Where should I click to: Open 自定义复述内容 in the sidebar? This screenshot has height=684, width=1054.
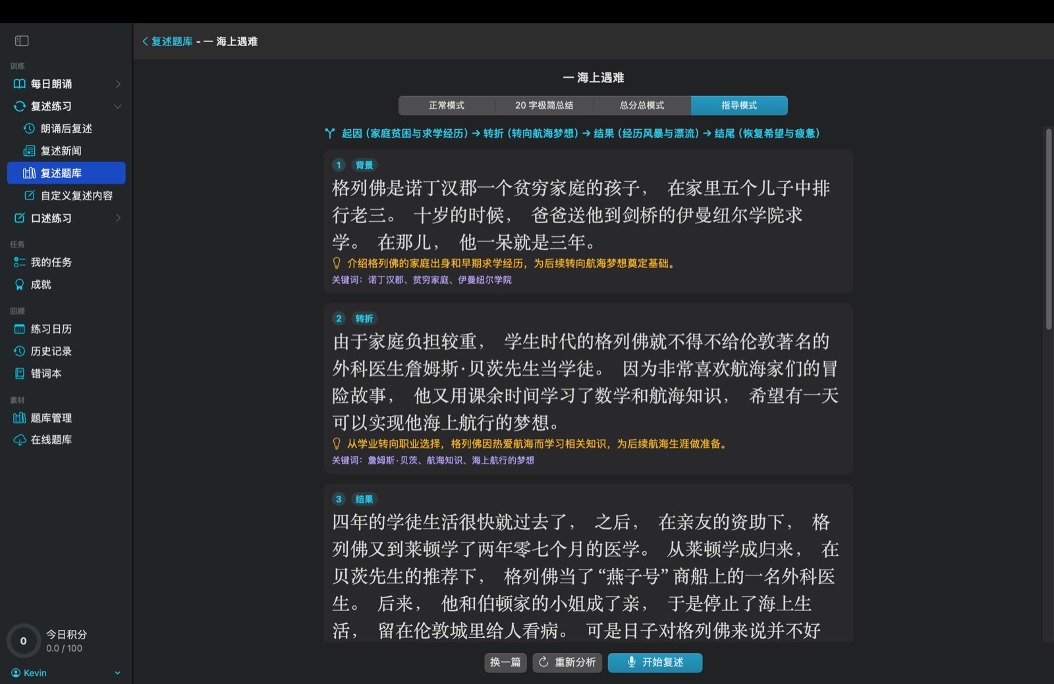tap(66, 196)
